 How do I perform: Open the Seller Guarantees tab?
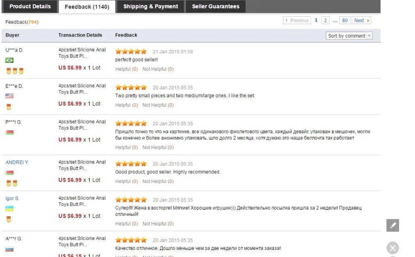[215, 6]
